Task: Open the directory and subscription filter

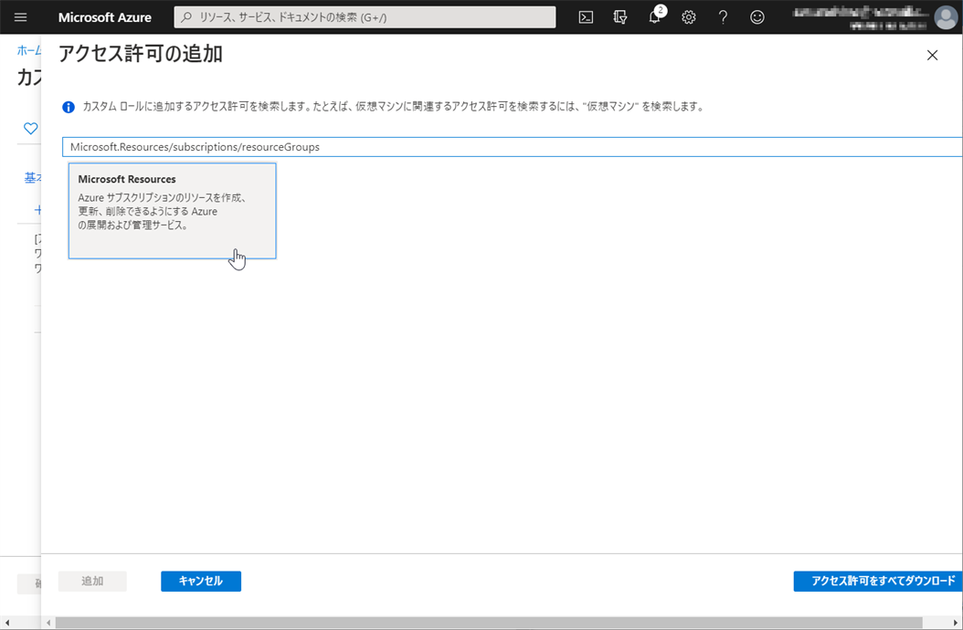Action: (x=620, y=17)
